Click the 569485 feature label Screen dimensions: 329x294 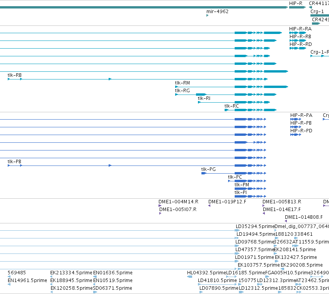pos(17,273)
